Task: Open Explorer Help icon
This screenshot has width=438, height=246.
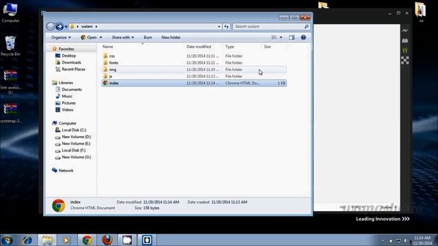Action: (x=303, y=38)
